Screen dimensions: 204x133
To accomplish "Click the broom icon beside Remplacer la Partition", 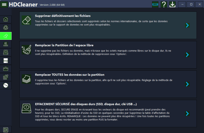I will pyautogui.click(x=27, y=50).
